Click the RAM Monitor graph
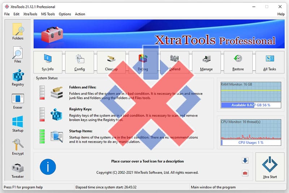 click(251, 92)
